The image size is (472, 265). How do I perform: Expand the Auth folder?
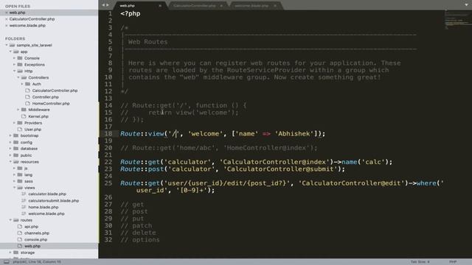coord(22,84)
